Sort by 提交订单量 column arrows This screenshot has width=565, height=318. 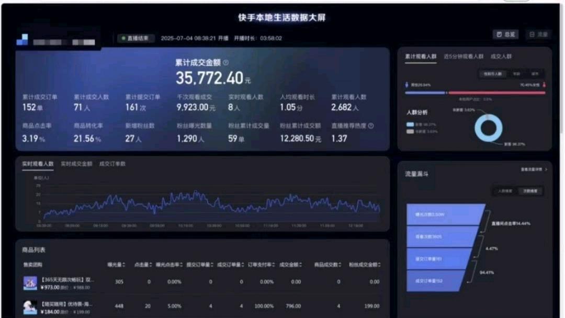coord(212,265)
